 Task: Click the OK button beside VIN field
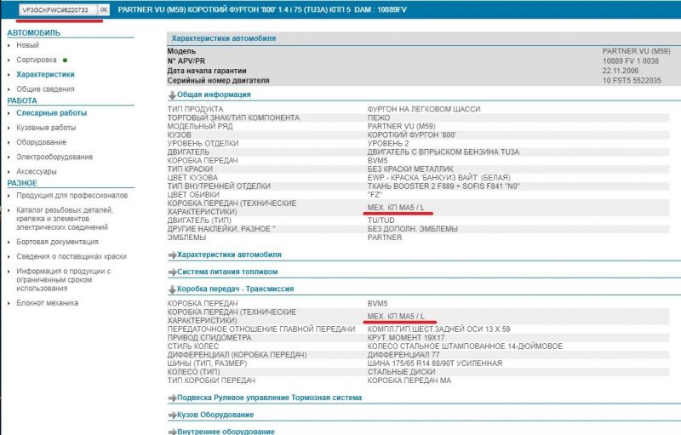(103, 9)
